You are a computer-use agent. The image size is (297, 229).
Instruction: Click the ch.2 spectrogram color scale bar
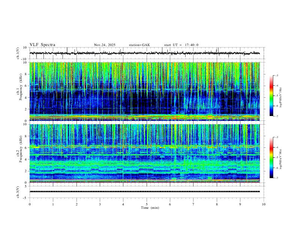(271, 158)
